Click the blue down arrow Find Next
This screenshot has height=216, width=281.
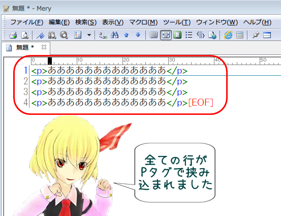pos(138,35)
